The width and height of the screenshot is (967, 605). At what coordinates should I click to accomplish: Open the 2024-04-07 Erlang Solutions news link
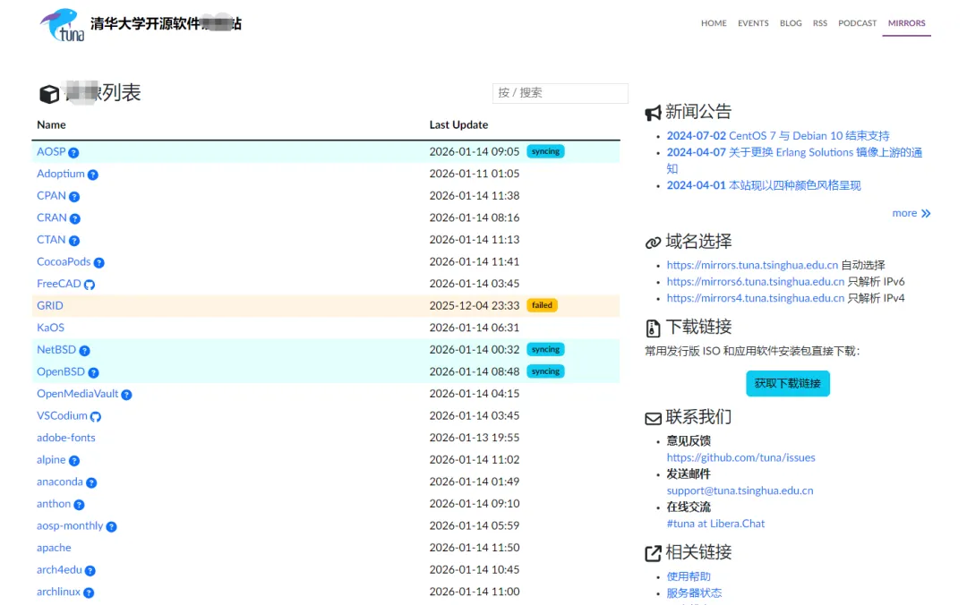click(794, 160)
